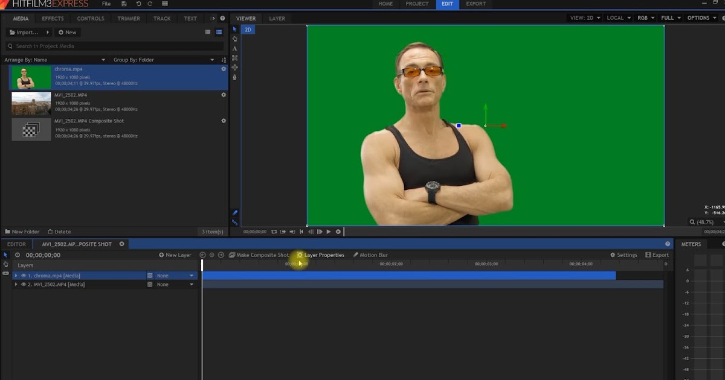Open the View: 2D dropdown

point(585,18)
